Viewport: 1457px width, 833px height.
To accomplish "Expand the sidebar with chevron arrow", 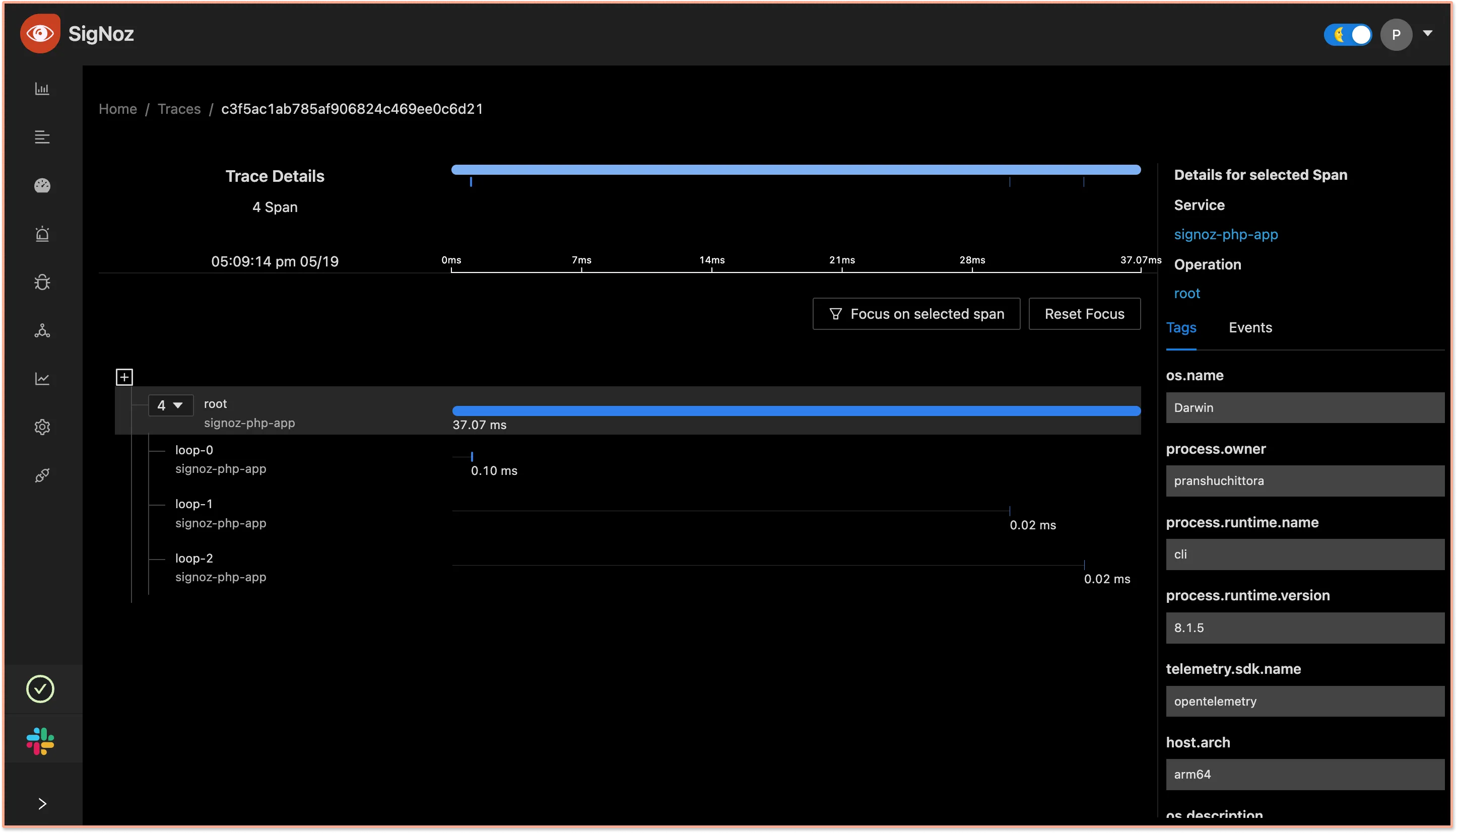I will (42, 804).
